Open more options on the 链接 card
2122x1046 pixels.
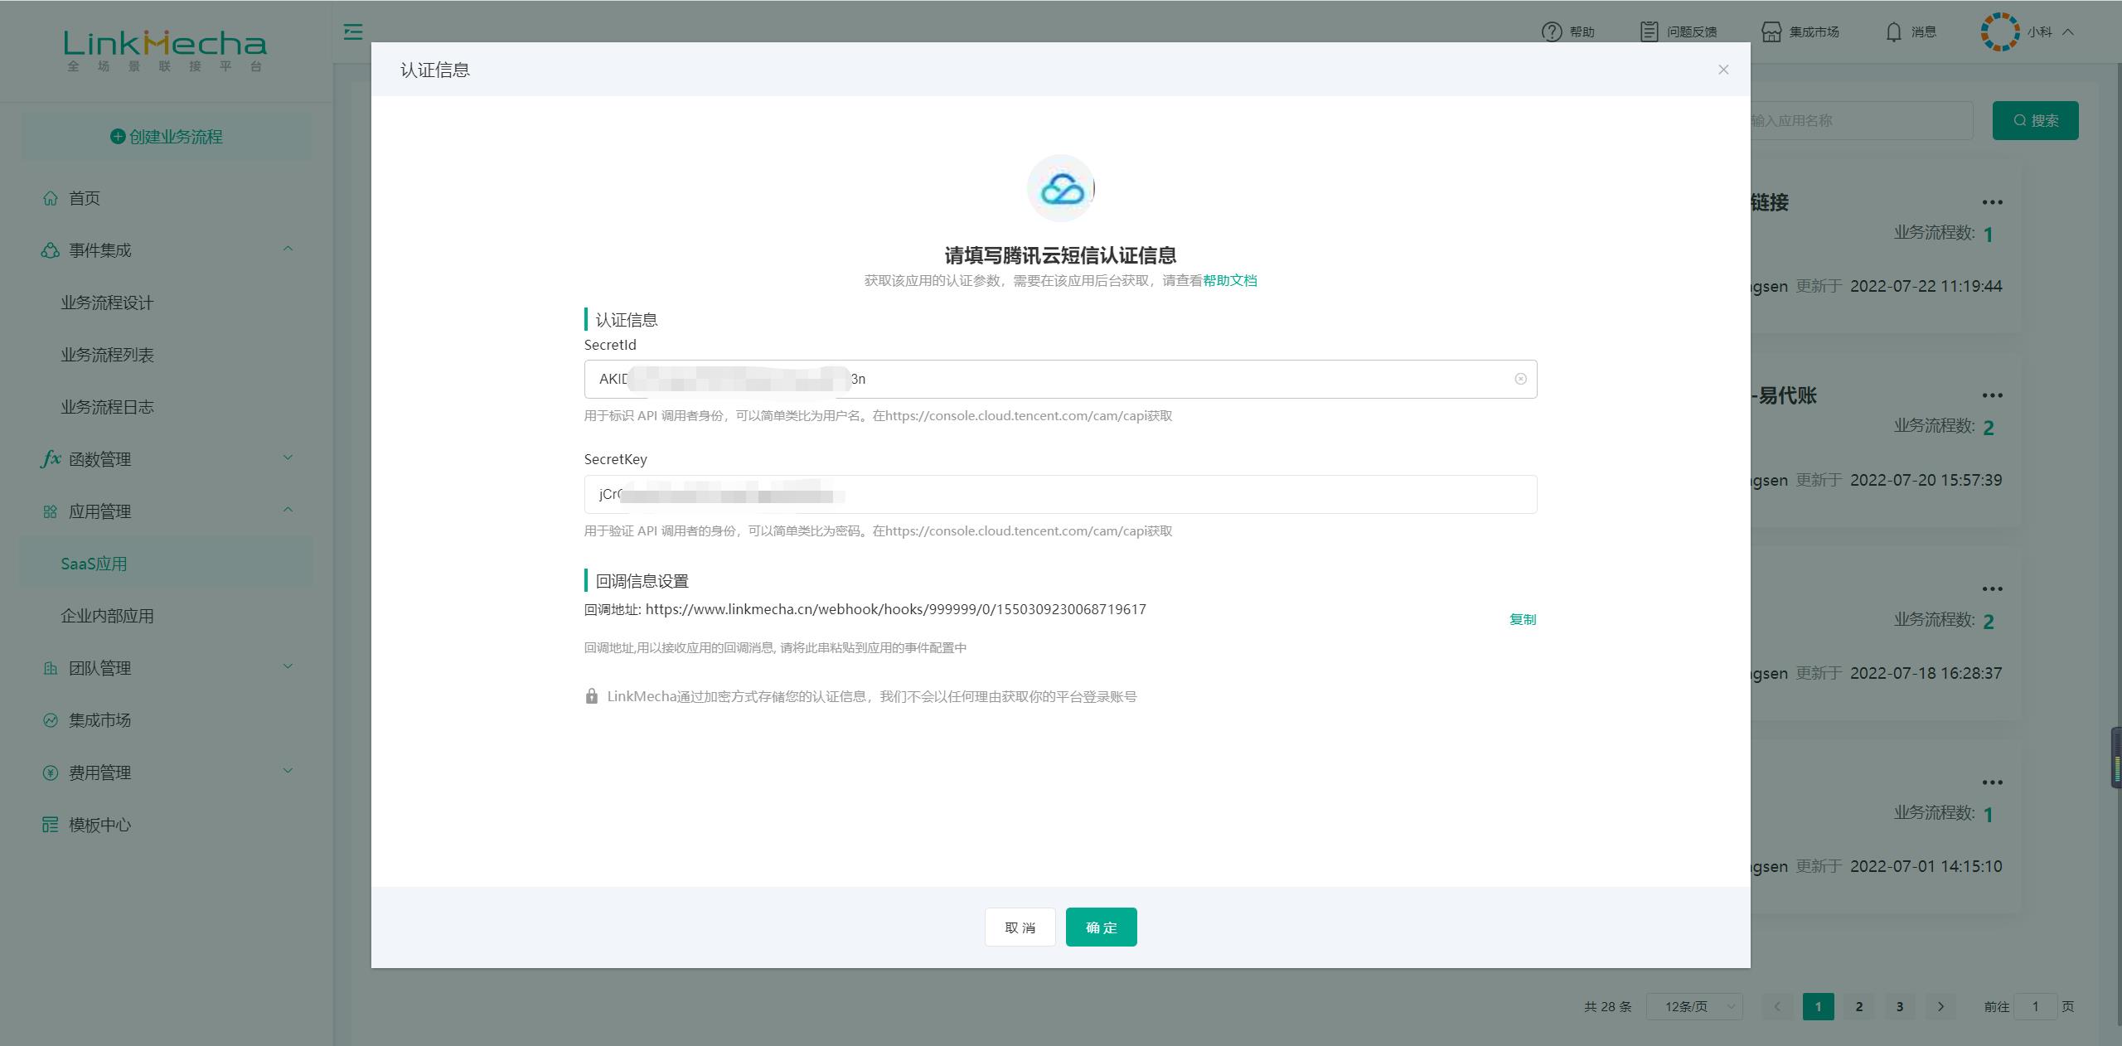point(1992,202)
